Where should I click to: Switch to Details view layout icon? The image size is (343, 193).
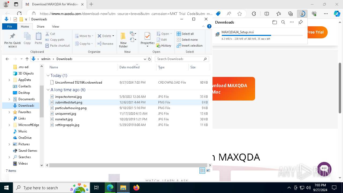[202, 171]
